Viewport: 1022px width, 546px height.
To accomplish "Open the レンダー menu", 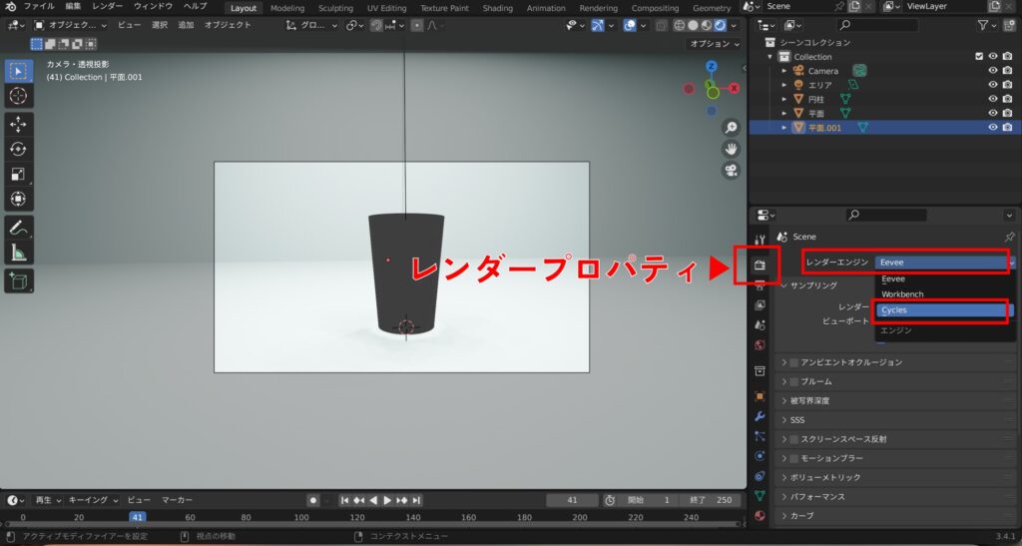I will (107, 6).
